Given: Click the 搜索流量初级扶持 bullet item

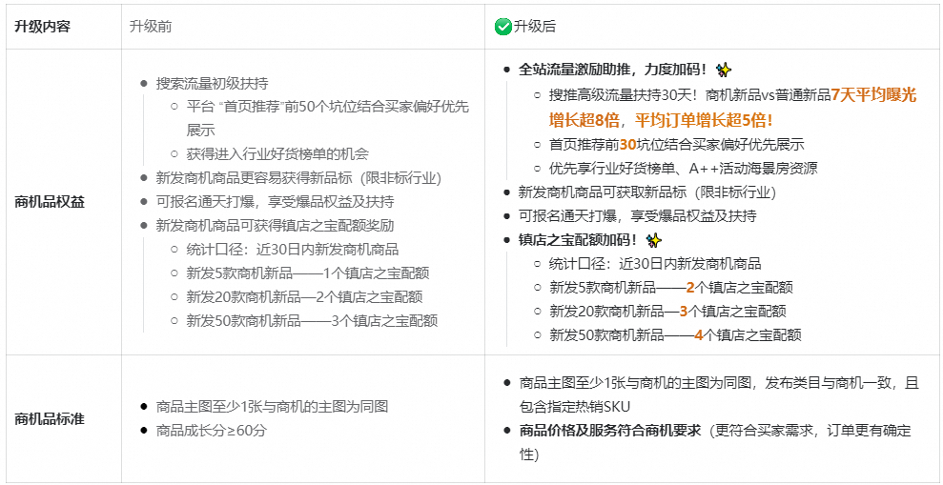Looking at the screenshot, I should coord(212,83).
